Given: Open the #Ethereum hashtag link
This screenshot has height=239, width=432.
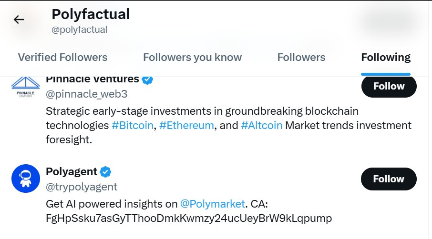Looking at the screenshot, I should (x=186, y=125).
